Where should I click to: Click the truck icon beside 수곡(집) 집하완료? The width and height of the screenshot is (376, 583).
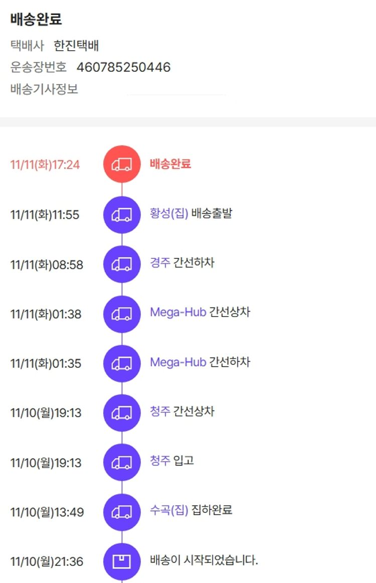click(x=122, y=512)
